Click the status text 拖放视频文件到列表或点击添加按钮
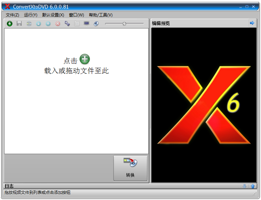Image resolution: width=261 pixels, height=200 pixels. pyautogui.click(x=37, y=192)
